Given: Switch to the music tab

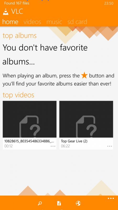Looking at the screenshot, I should pos(54,22).
